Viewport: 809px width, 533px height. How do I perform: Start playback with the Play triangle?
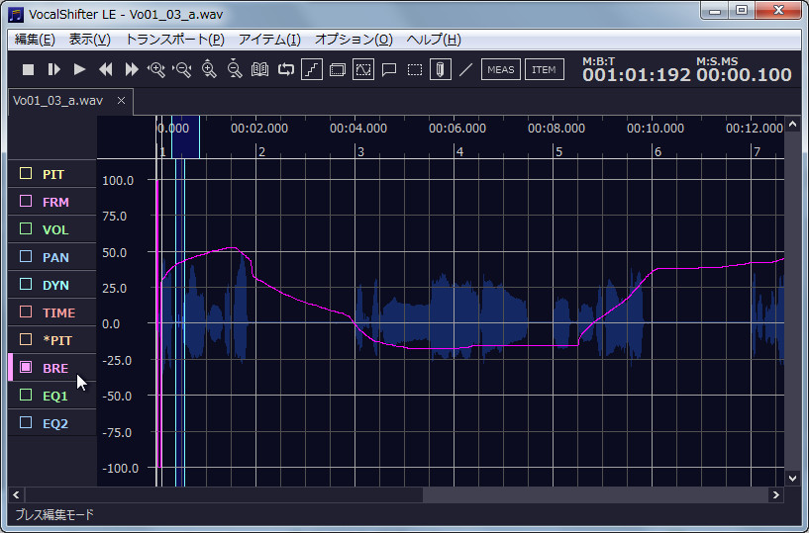coord(79,69)
